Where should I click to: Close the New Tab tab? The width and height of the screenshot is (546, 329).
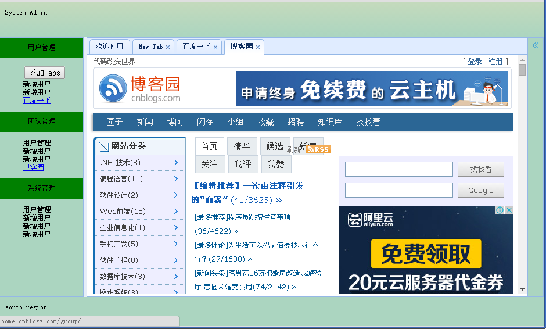[168, 47]
